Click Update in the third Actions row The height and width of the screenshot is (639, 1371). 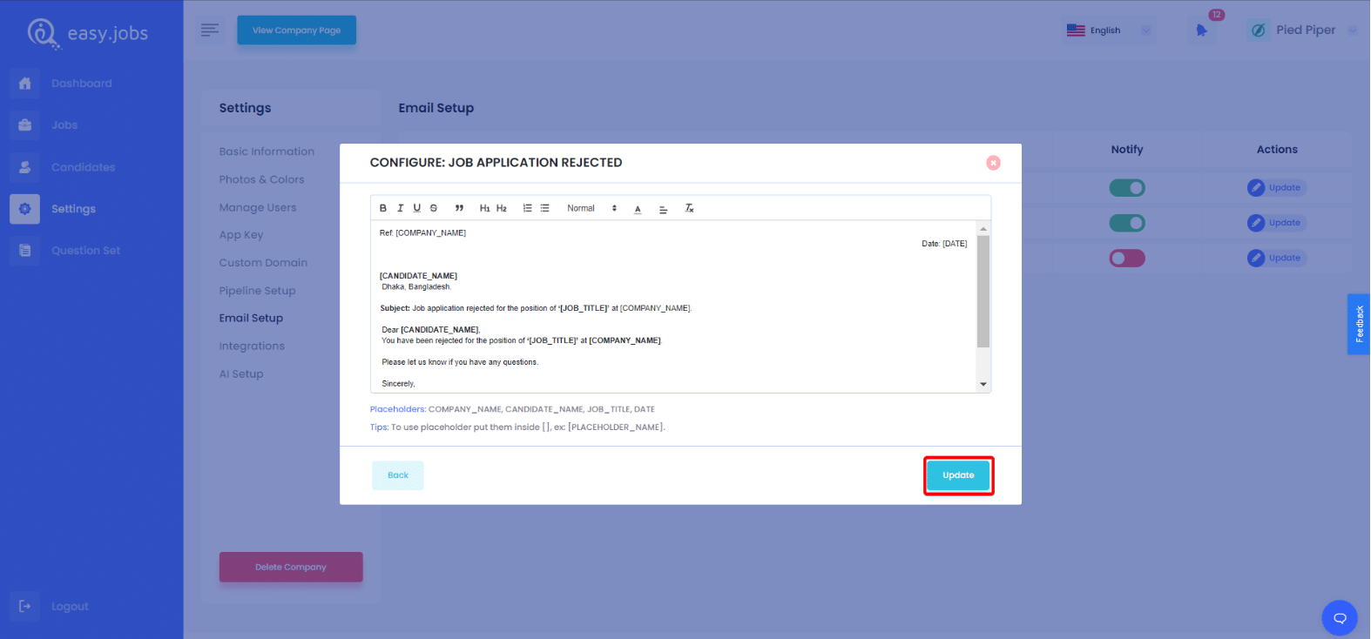point(1276,258)
